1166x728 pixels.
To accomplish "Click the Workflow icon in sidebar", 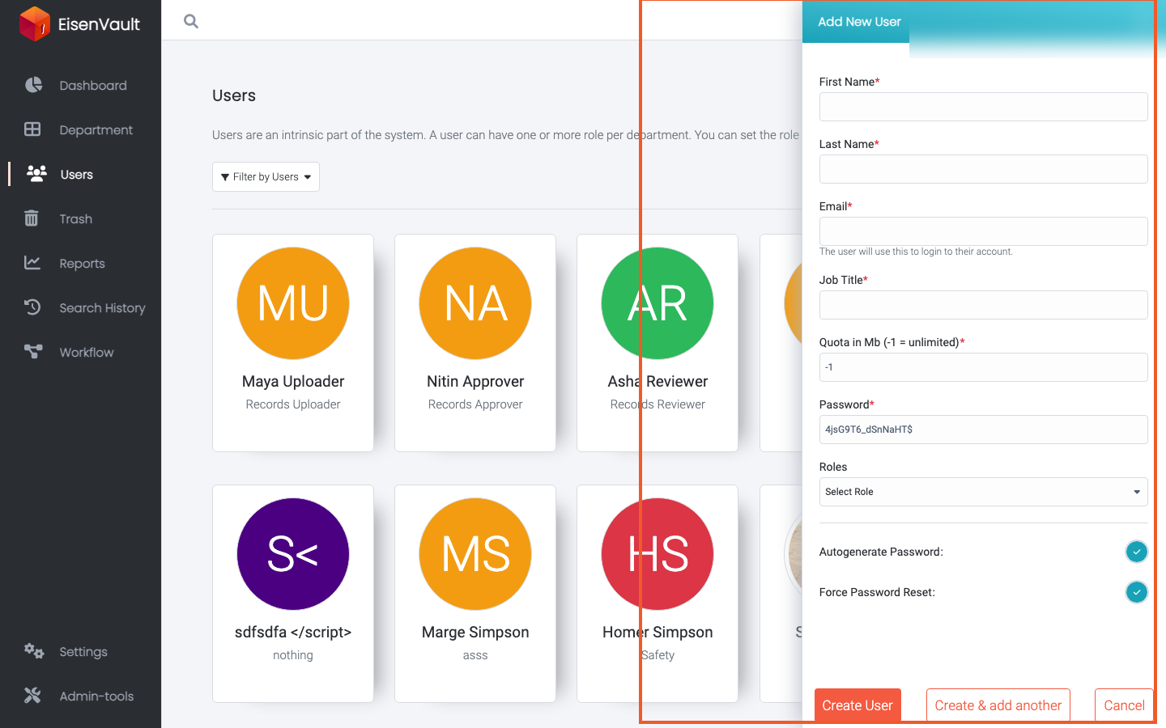I will (33, 351).
